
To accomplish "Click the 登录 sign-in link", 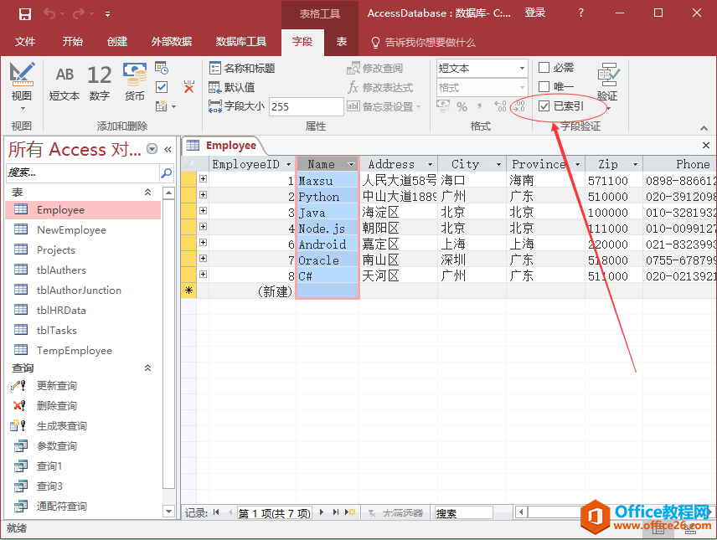I will [535, 13].
